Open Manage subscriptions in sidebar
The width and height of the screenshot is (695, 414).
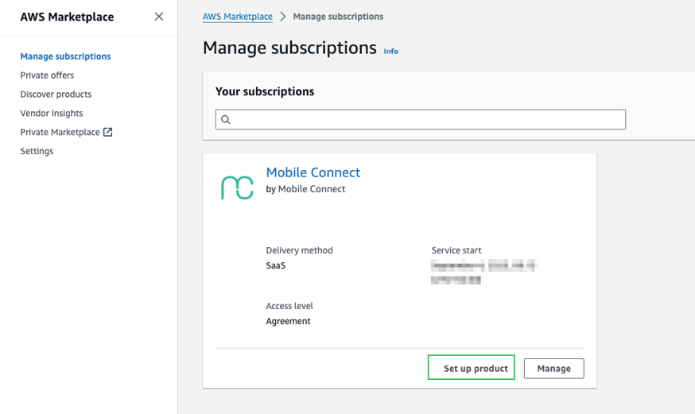[65, 56]
